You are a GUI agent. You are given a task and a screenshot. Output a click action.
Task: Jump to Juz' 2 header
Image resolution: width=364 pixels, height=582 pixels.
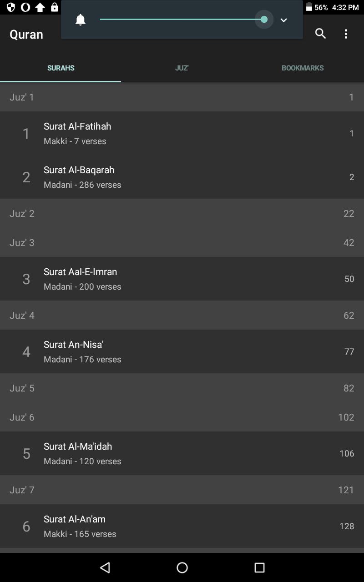[x=182, y=213]
